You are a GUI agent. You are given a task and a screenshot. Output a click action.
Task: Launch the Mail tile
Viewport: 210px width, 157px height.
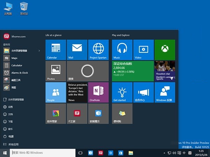click(x=77, y=50)
